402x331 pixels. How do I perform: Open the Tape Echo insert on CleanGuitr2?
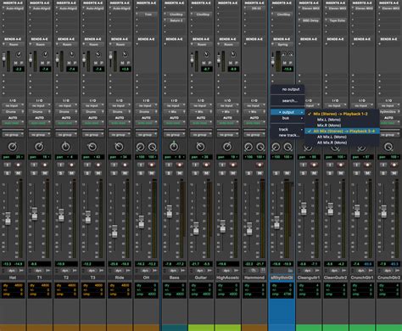point(337,20)
